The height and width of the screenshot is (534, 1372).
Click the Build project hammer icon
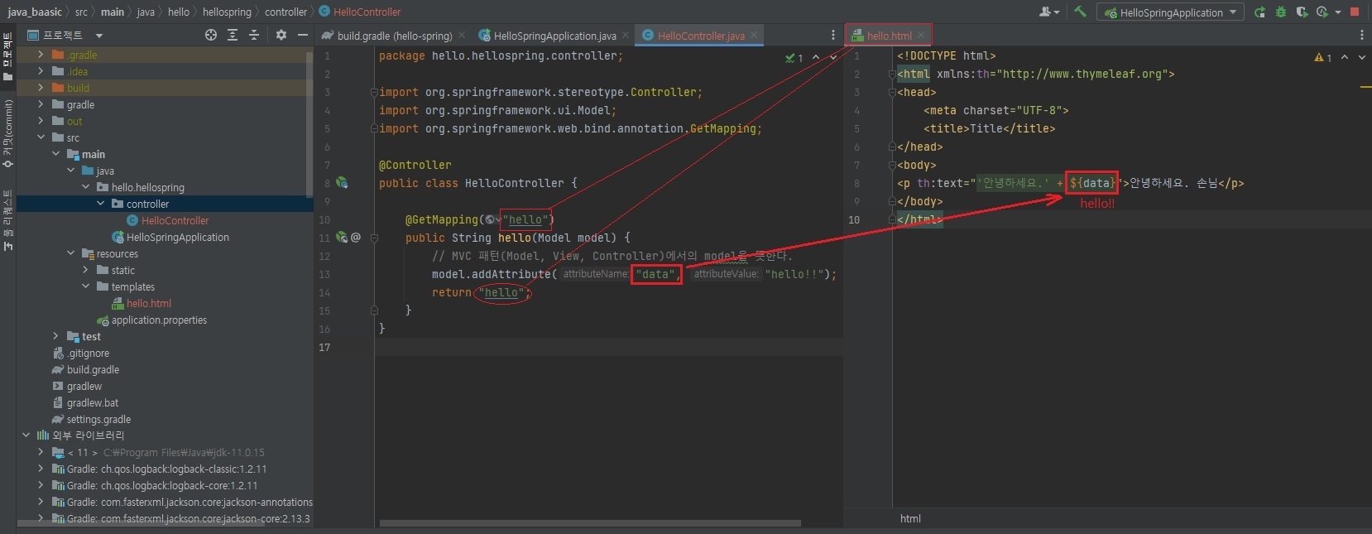coord(1080,12)
